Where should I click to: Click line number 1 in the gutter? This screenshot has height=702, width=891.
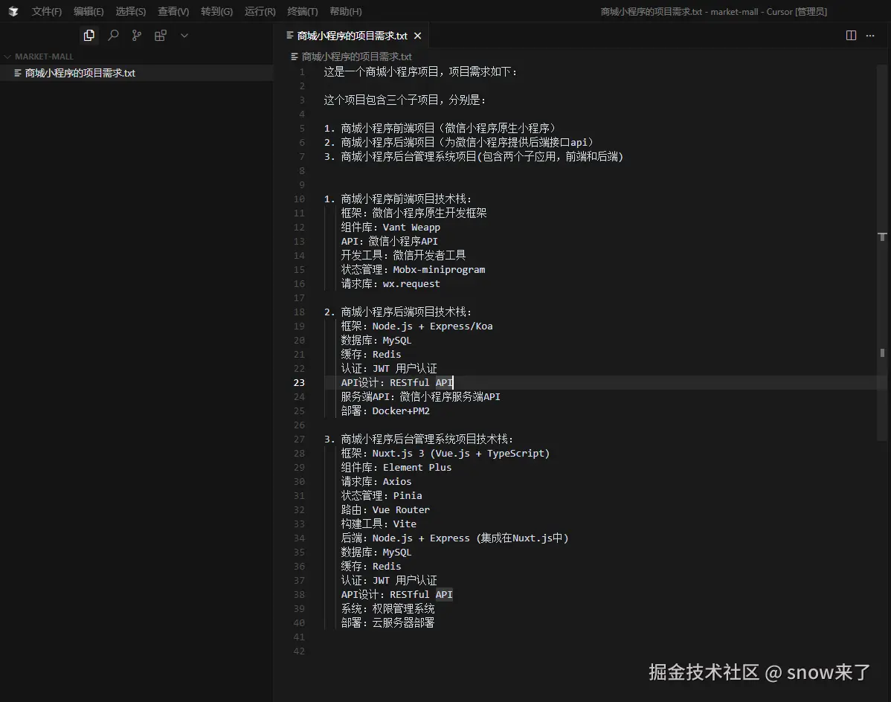302,72
